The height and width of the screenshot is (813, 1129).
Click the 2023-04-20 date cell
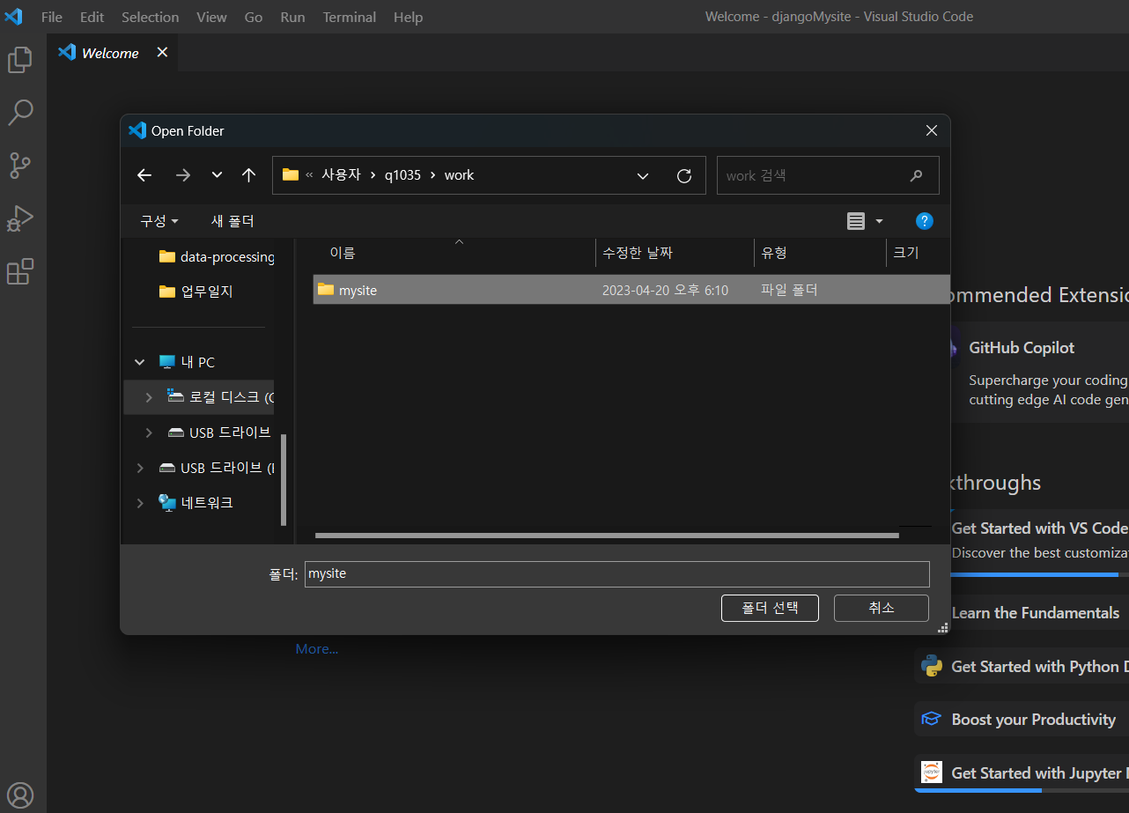tap(665, 290)
